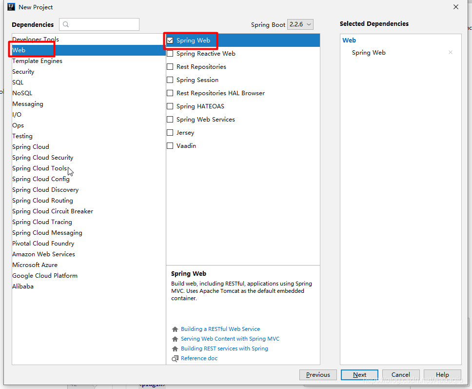Open Help for this dialog
The height and width of the screenshot is (389, 472).
click(x=442, y=375)
